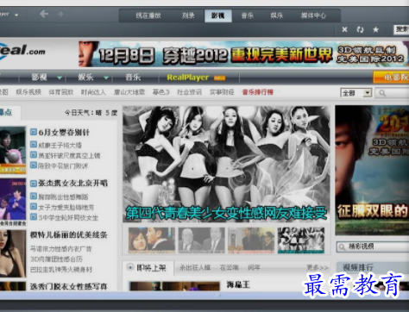Open the concert thumbnail beside 张杰携女友北京开唱
The height and width of the screenshot is (312, 409).
pos(13,202)
